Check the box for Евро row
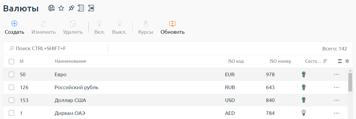The image size is (356, 119). point(11,74)
